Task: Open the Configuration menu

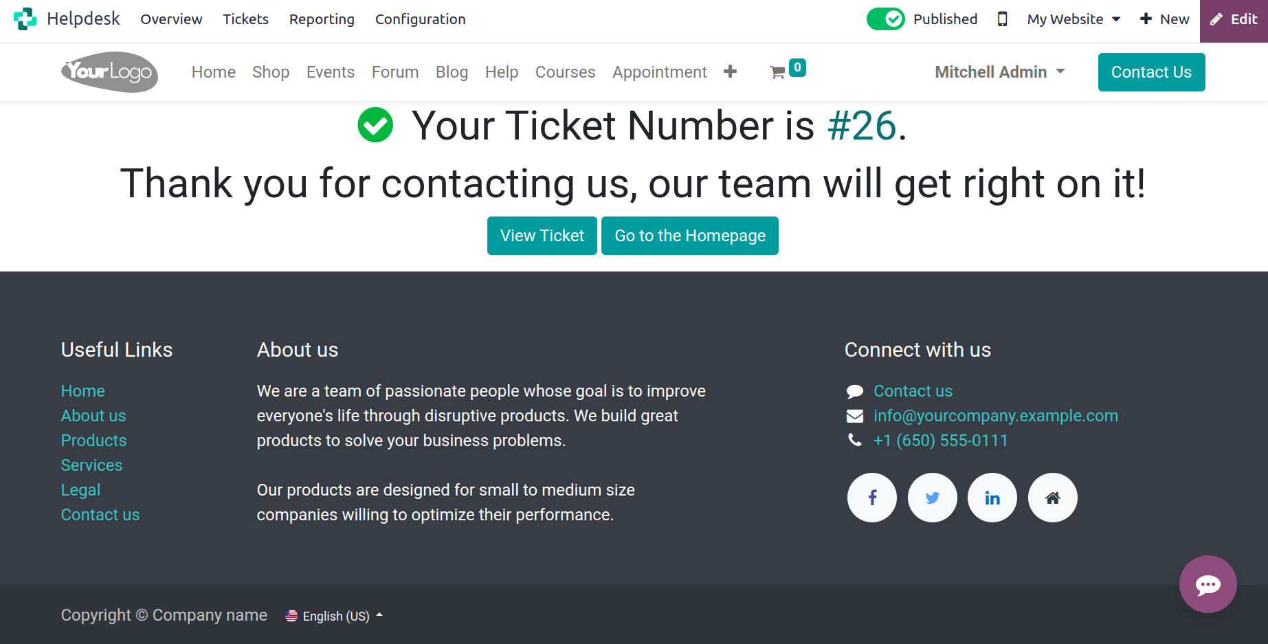Action: coord(421,19)
